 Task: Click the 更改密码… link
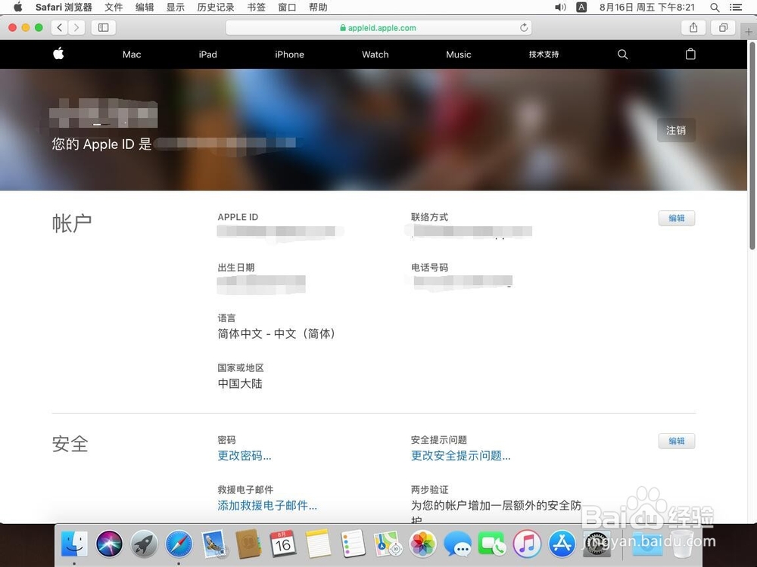point(245,456)
